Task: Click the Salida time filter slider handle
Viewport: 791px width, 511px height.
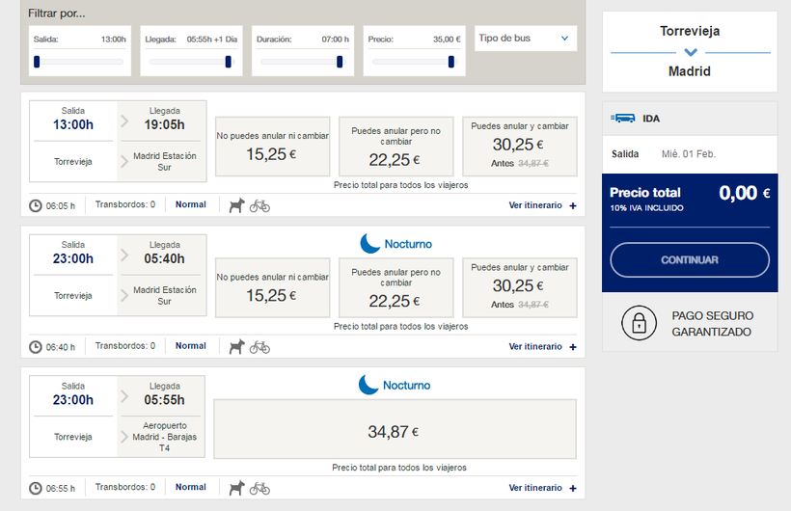Action: click(37, 62)
